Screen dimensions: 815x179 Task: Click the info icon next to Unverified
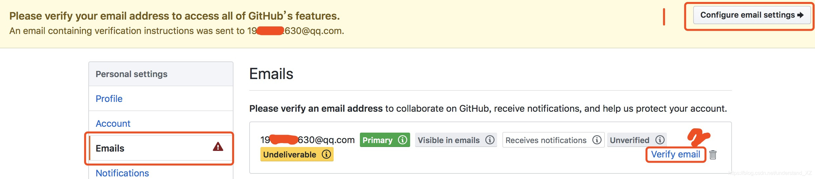click(660, 140)
